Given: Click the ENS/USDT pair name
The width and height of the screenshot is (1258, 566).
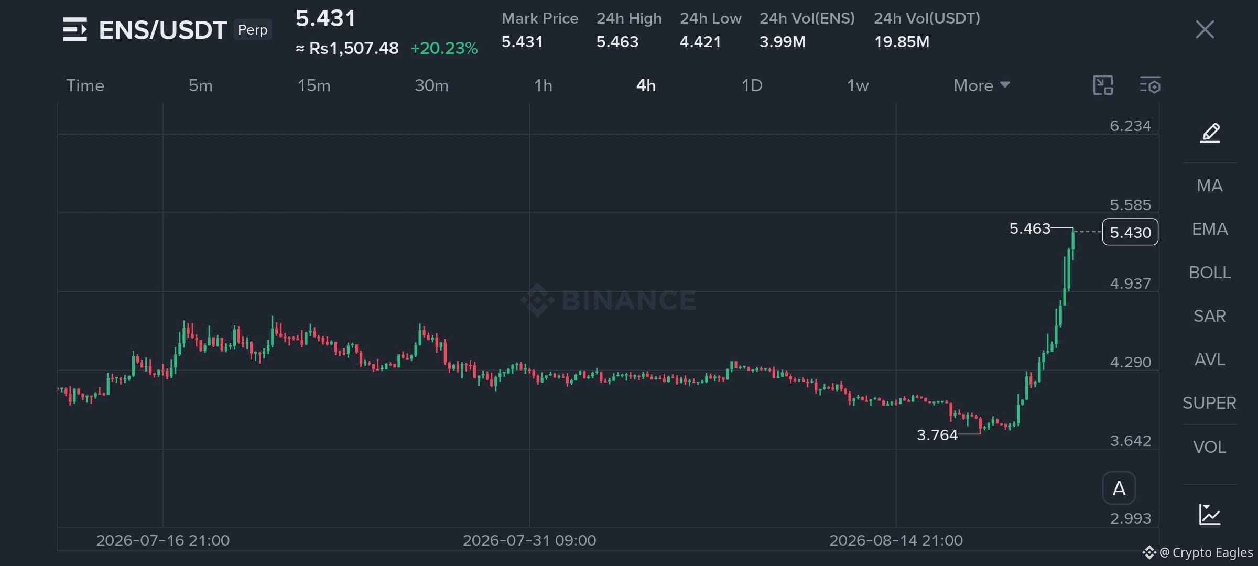Looking at the screenshot, I should pos(163,30).
